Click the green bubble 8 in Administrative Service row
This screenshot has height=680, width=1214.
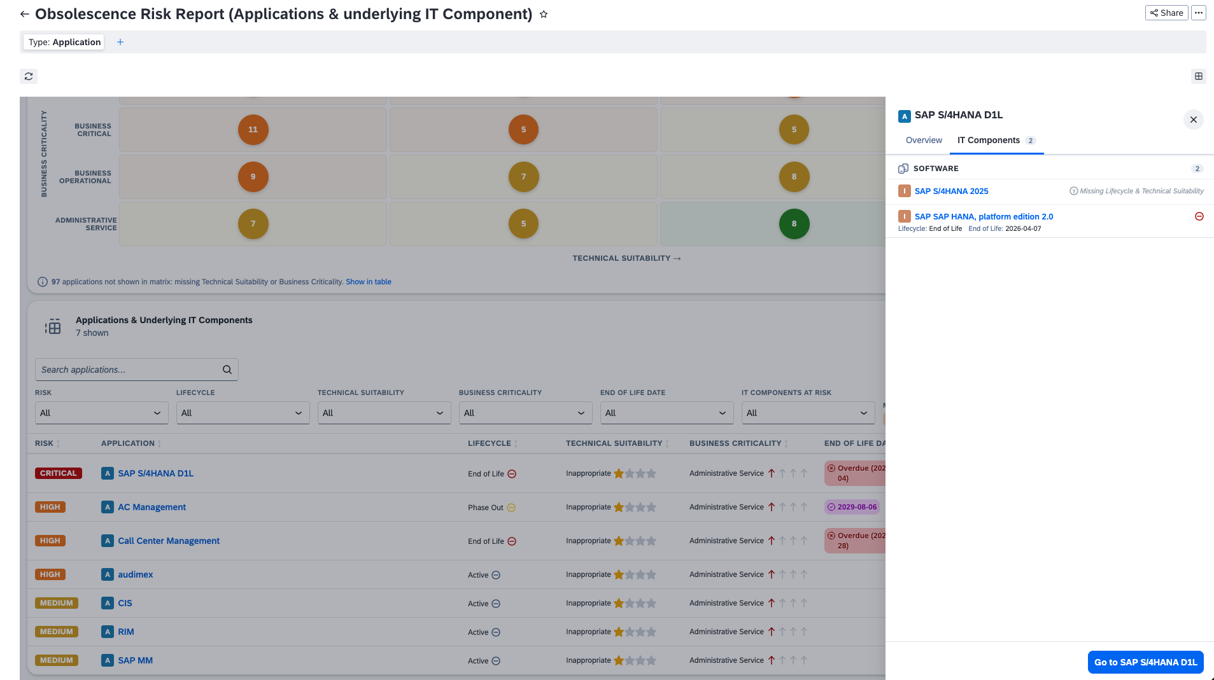[x=794, y=224]
